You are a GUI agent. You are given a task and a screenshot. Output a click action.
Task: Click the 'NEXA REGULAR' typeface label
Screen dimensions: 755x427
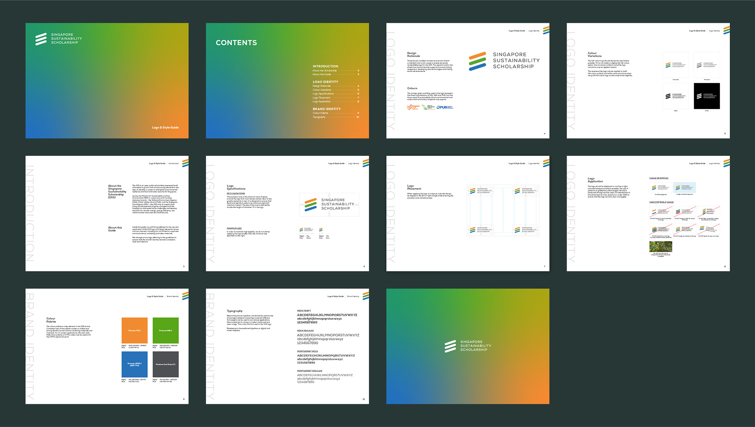[x=305, y=331]
